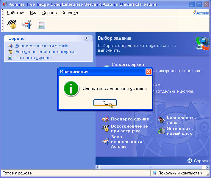This screenshot has width=211, height=178.
Task: Click the tools and drive toolbar icon
Action: [x=27, y=24]
